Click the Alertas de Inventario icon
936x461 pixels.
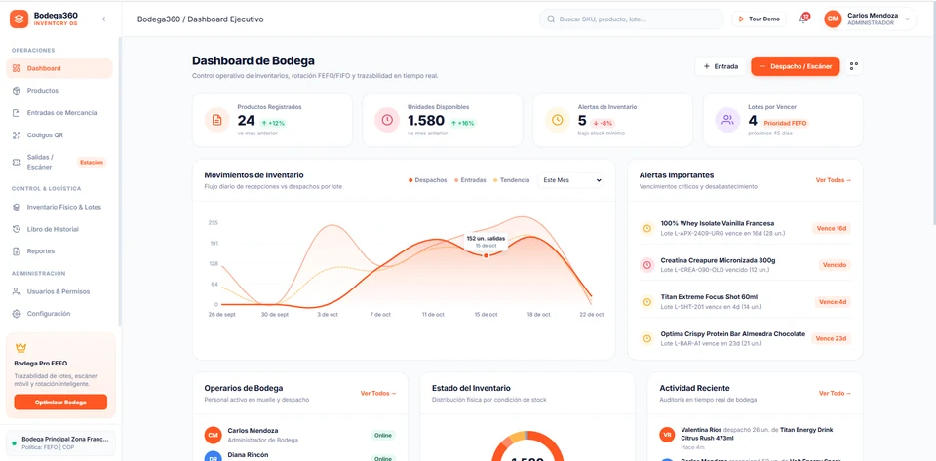(557, 120)
